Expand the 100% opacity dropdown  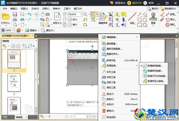coord(13,30)
